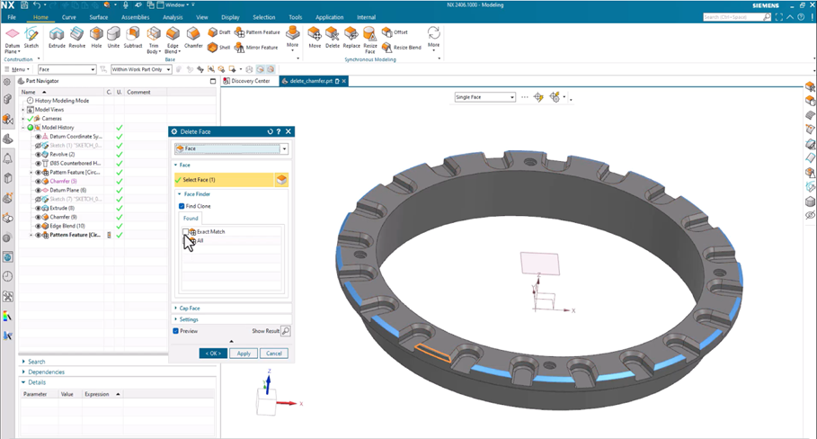Select the Extrude tool in ribbon
The image size is (817, 439).
(x=57, y=38)
